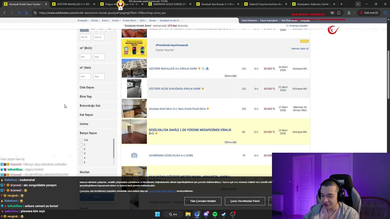Open the red circular app on taskbar
Viewport: 390px width, 219px height.
click(233, 214)
